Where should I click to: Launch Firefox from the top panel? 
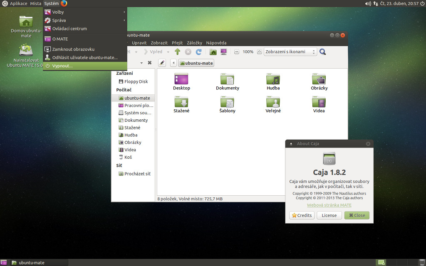click(x=64, y=3)
